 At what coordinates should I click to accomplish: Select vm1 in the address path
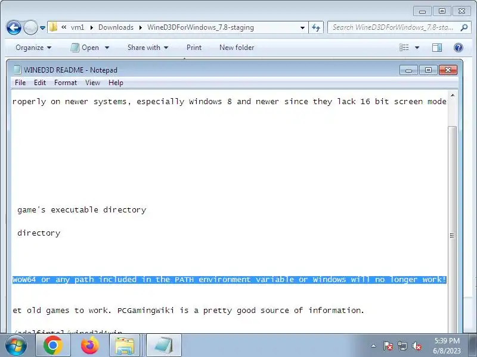point(78,27)
